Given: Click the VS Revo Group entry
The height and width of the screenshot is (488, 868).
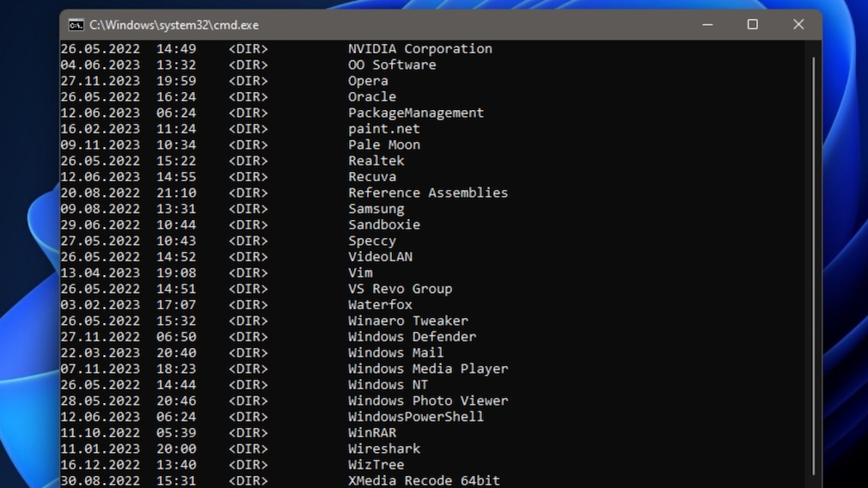Looking at the screenshot, I should point(400,289).
